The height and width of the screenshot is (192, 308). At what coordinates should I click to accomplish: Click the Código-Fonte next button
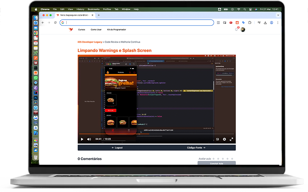[x=196, y=148]
